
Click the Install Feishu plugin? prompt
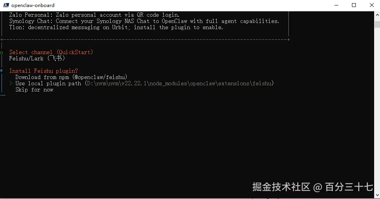(44, 71)
